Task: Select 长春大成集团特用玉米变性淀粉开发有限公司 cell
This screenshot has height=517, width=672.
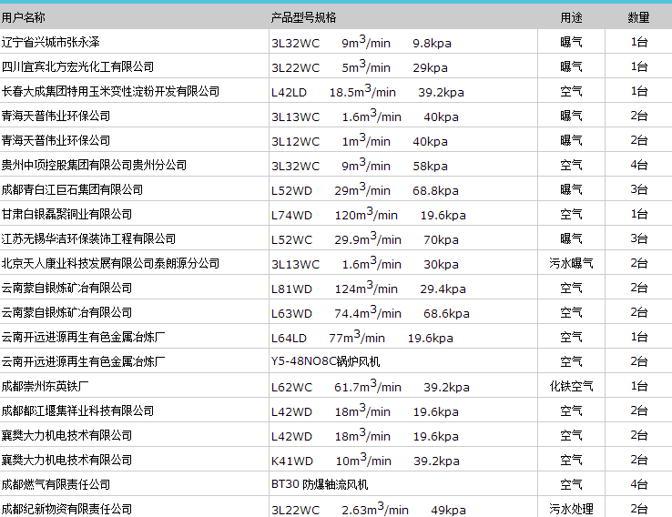Action: [x=110, y=91]
